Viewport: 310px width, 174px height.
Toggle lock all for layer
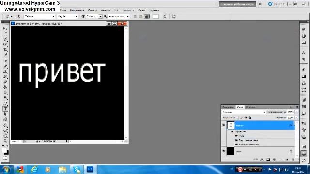click(x=250, y=118)
